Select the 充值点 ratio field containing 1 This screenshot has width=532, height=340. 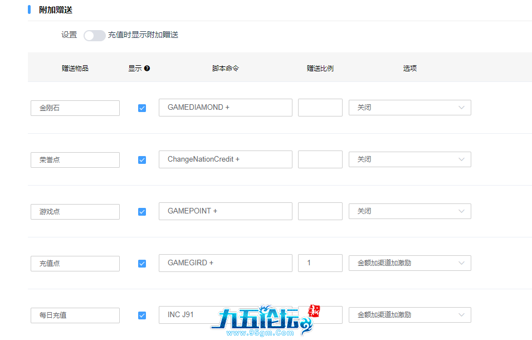[x=320, y=263]
